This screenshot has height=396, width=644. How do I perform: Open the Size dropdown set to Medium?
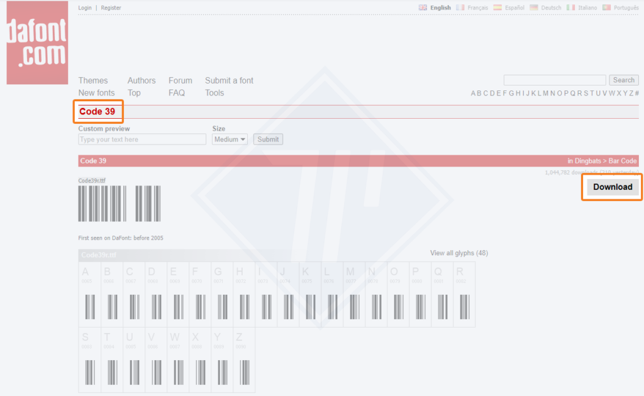point(230,140)
